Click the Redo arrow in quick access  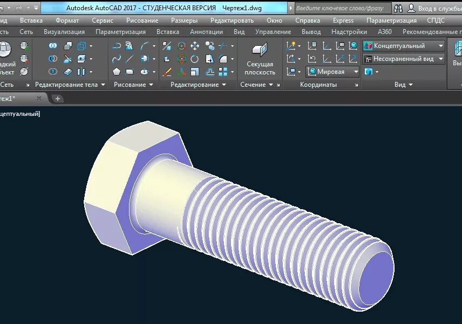19,8
